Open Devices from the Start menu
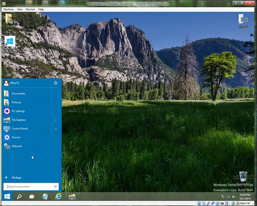The width and height of the screenshot is (257, 206). click(x=31, y=137)
